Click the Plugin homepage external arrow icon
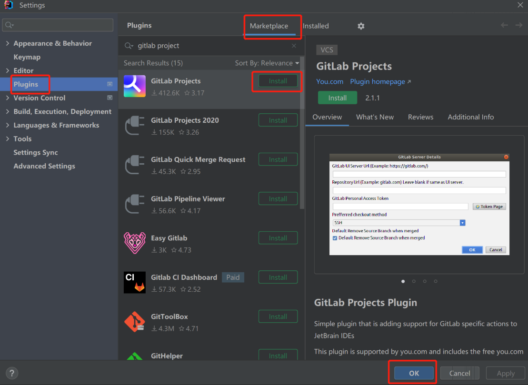This screenshot has width=528, height=385. [409, 82]
